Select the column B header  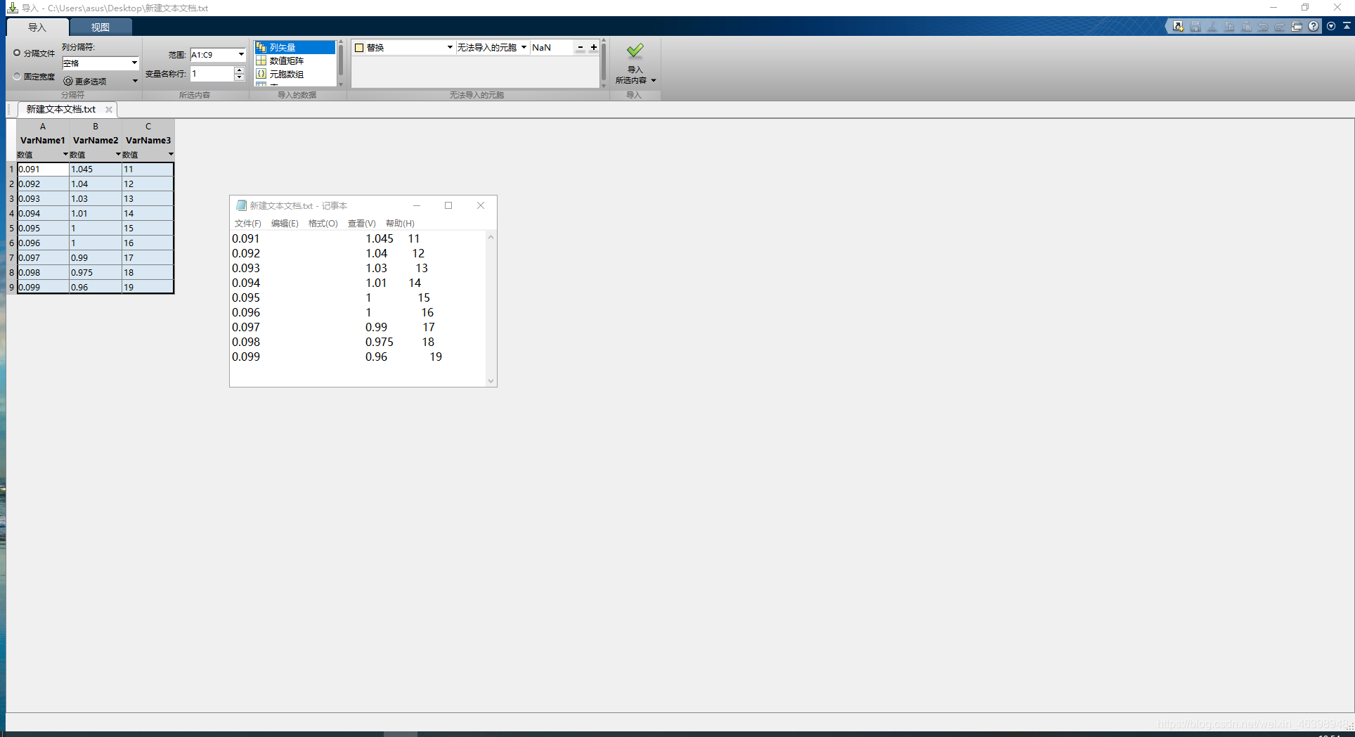(x=96, y=127)
